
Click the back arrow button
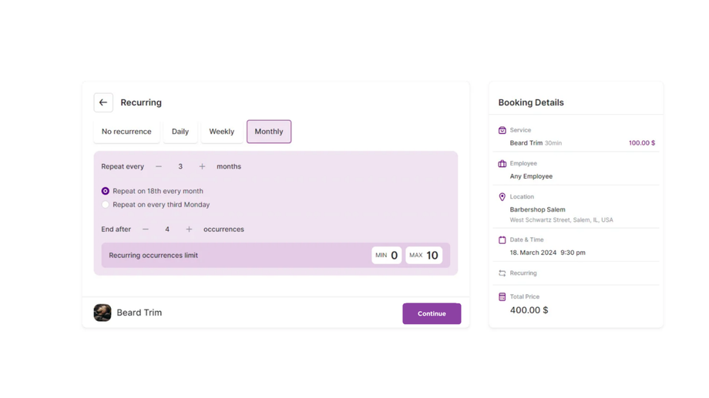(x=103, y=102)
